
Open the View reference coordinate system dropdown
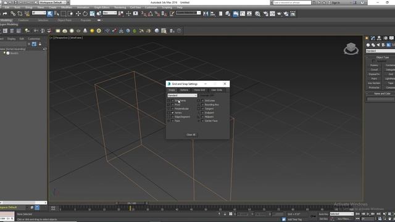110,12
